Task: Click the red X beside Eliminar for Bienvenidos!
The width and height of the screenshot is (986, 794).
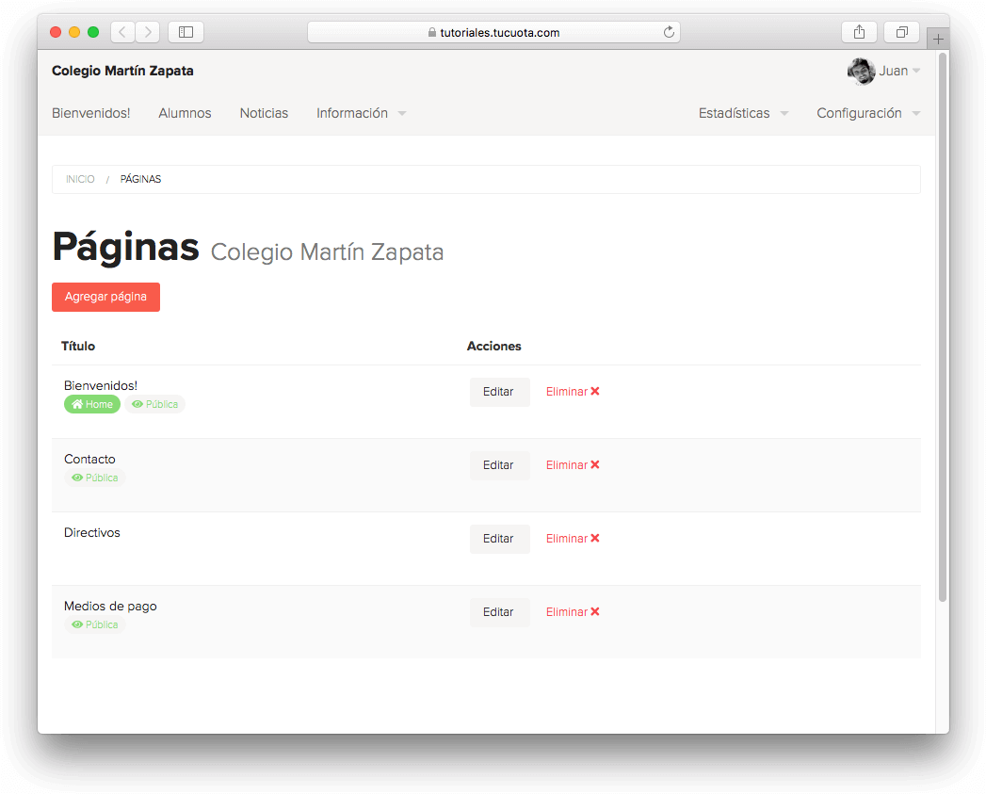Action: (595, 391)
